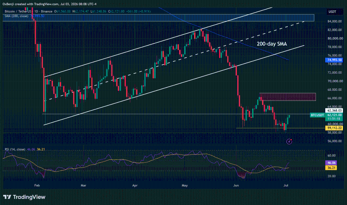The width and height of the screenshot is (347, 205).
Task: Select the '200-day SMA' text annotation
Action: pos(272,44)
